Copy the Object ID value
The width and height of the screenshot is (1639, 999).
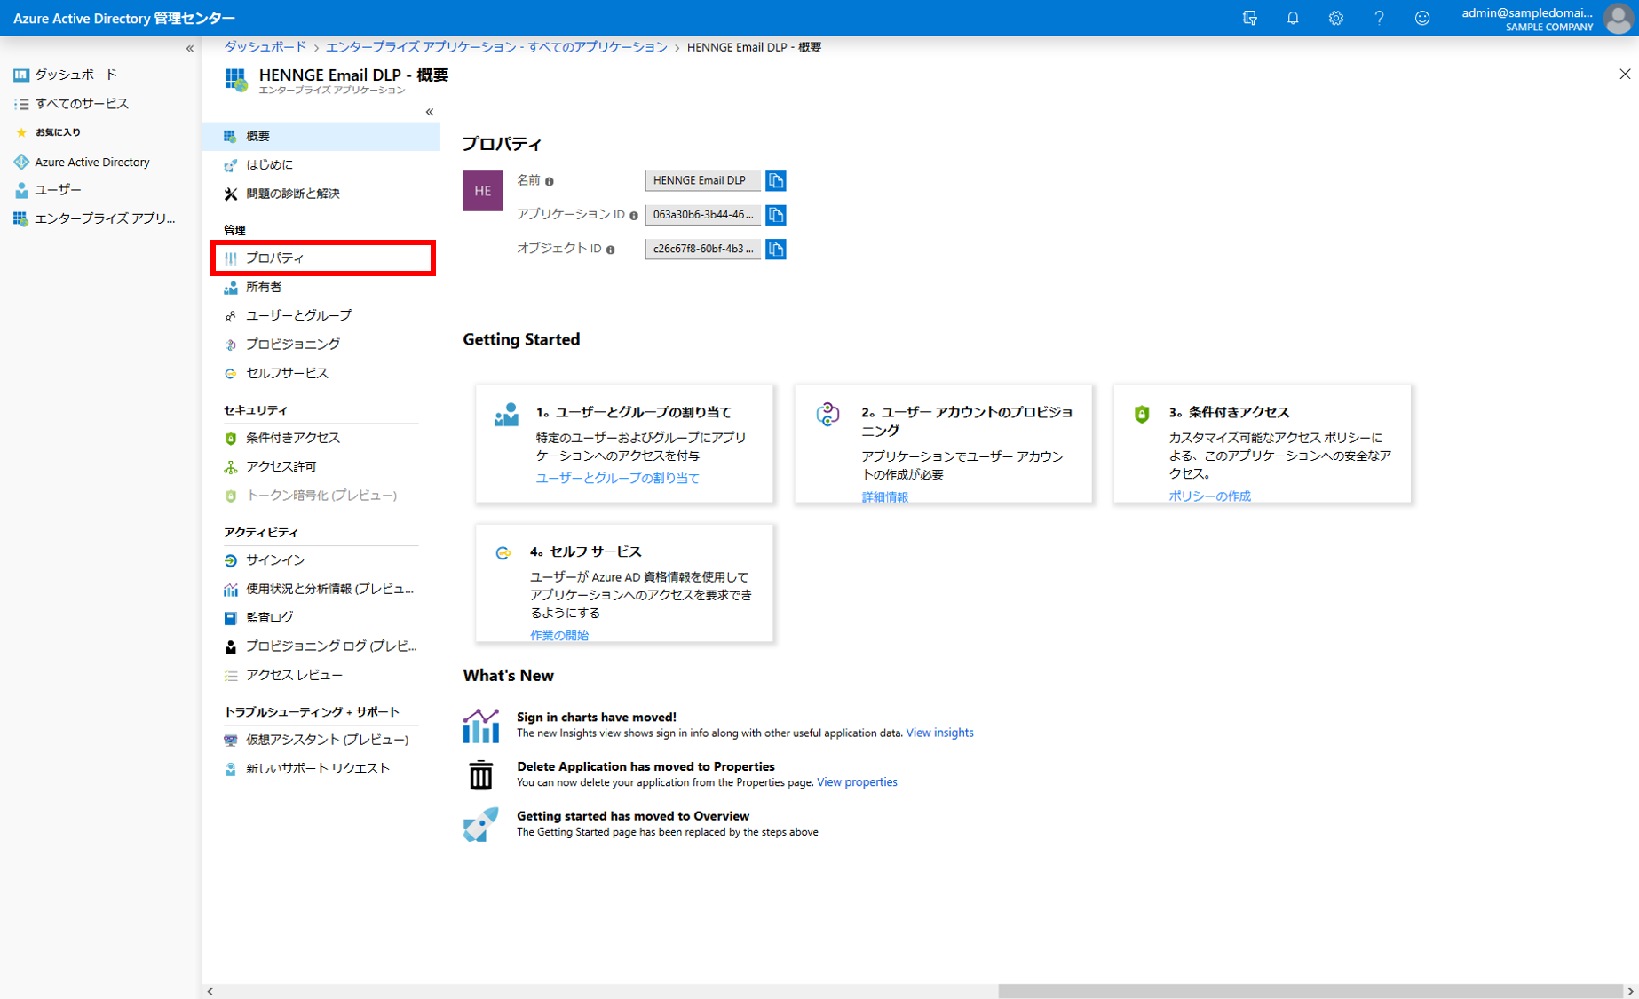(x=776, y=249)
